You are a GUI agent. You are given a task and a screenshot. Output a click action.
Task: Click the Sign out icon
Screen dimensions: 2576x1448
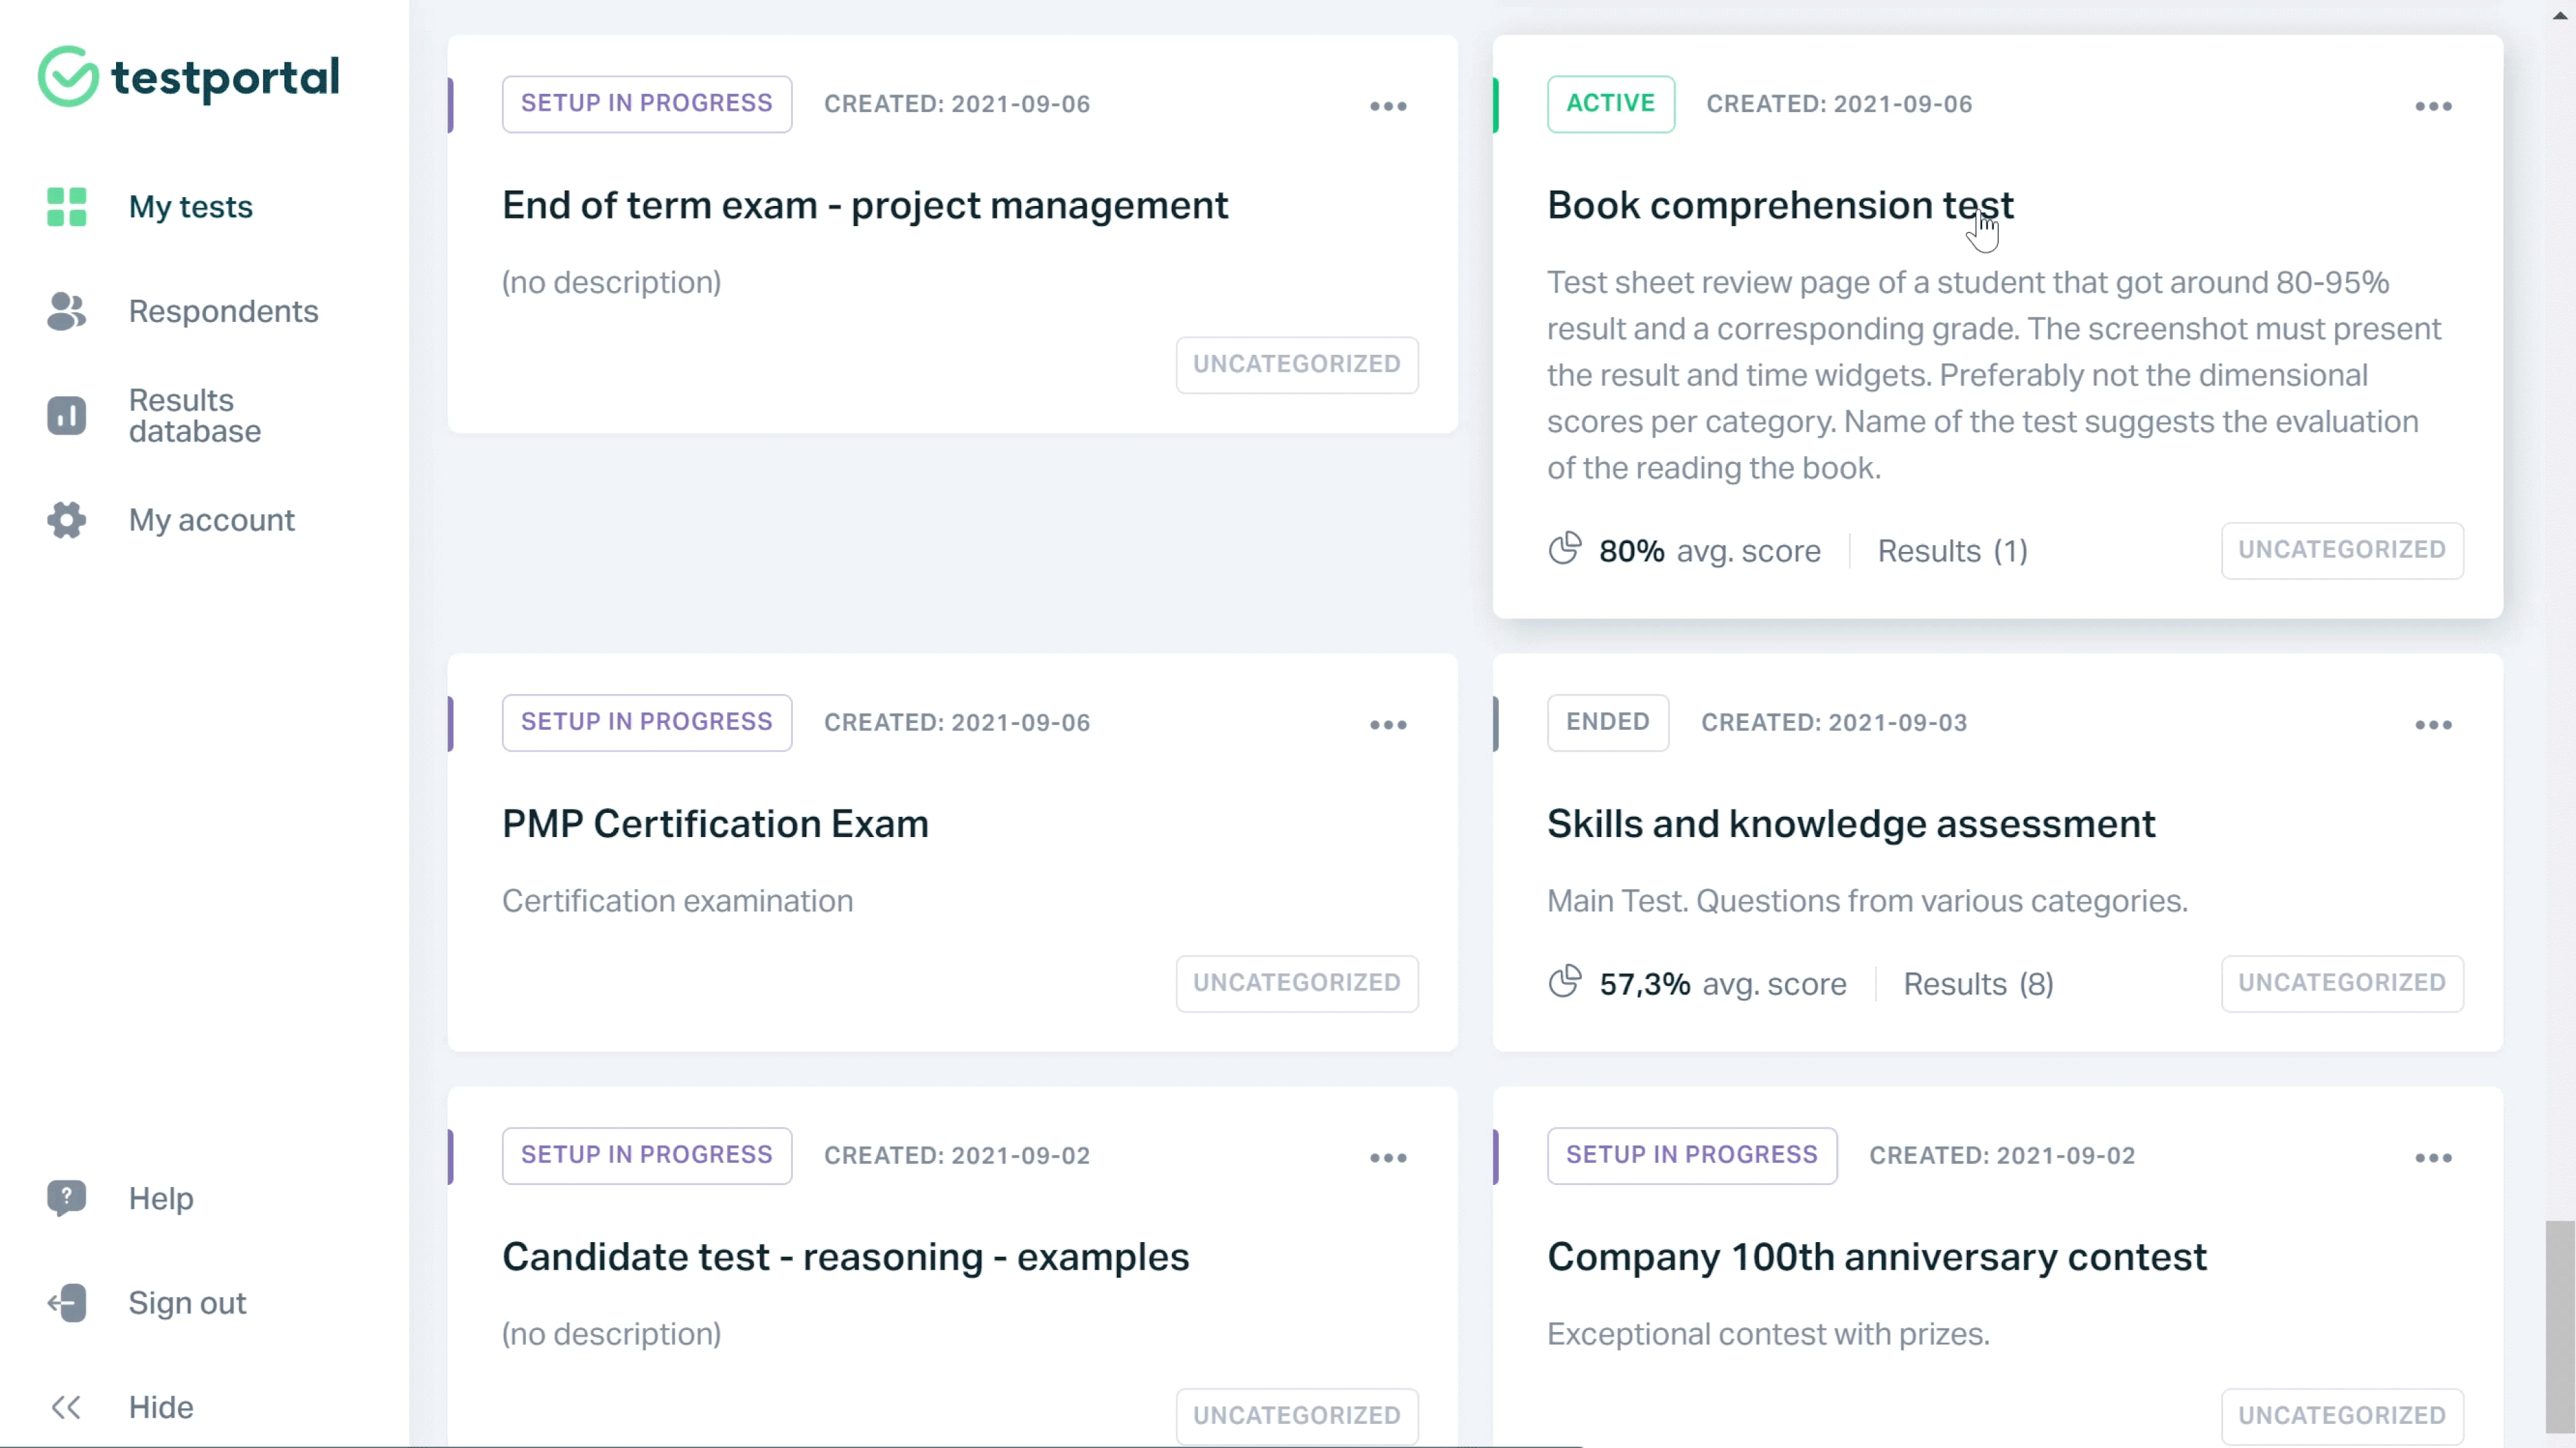[66, 1302]
